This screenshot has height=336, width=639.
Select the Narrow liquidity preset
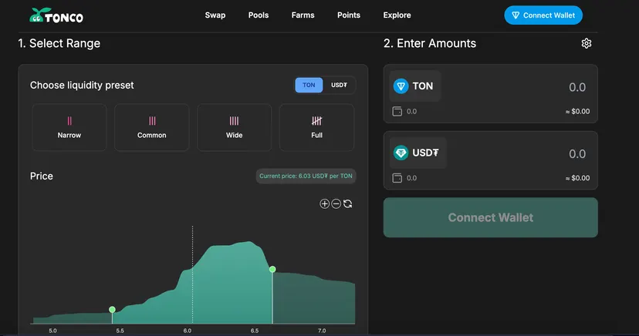coord(69,127)
